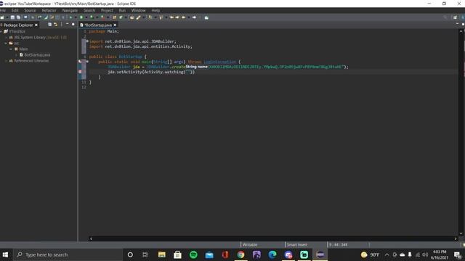Close the Package Explorer view
The width and height of the screenshot is (465, 261).
click(x=36, y=25)
